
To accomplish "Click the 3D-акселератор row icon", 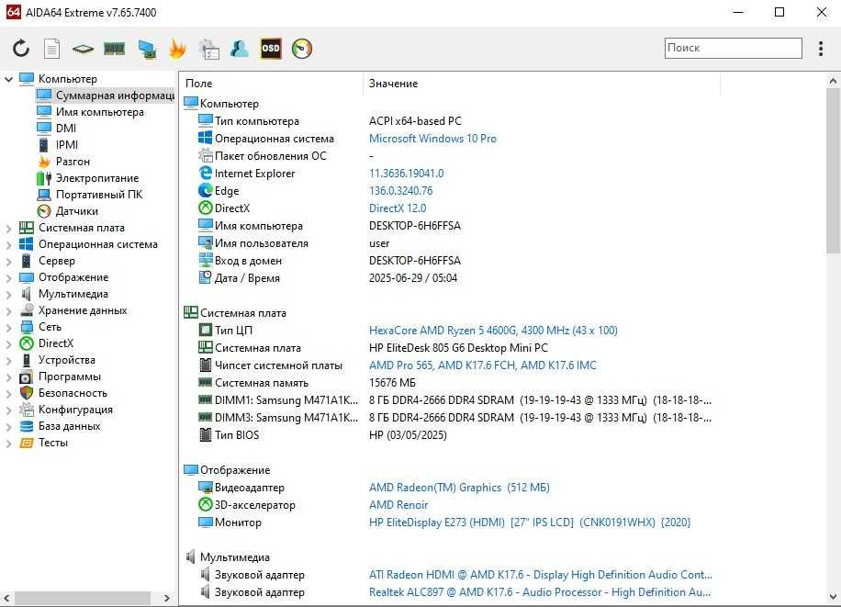I will (205, 504).
